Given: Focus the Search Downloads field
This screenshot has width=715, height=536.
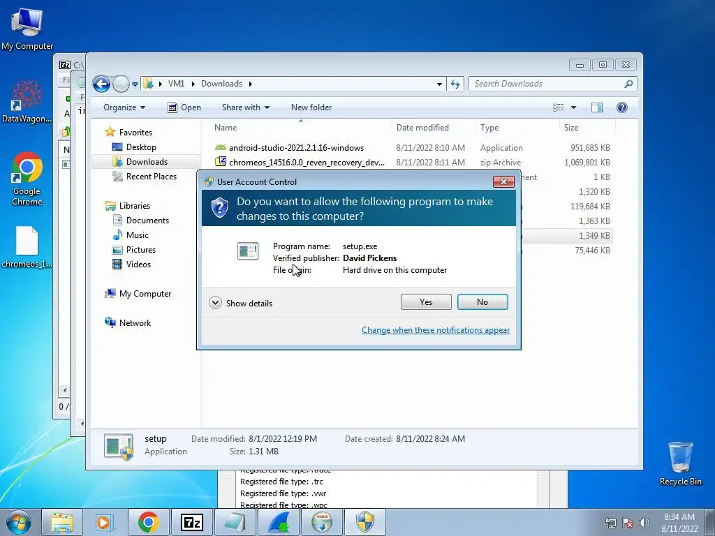Looking at the screenshot, I should point(547,84).
